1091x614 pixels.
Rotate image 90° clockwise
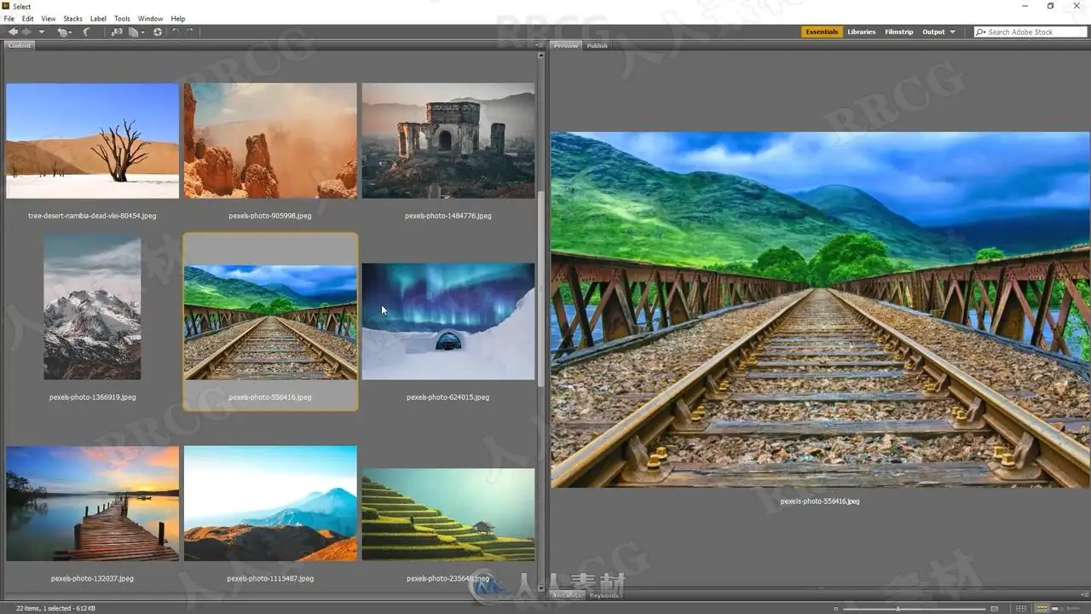189,32
